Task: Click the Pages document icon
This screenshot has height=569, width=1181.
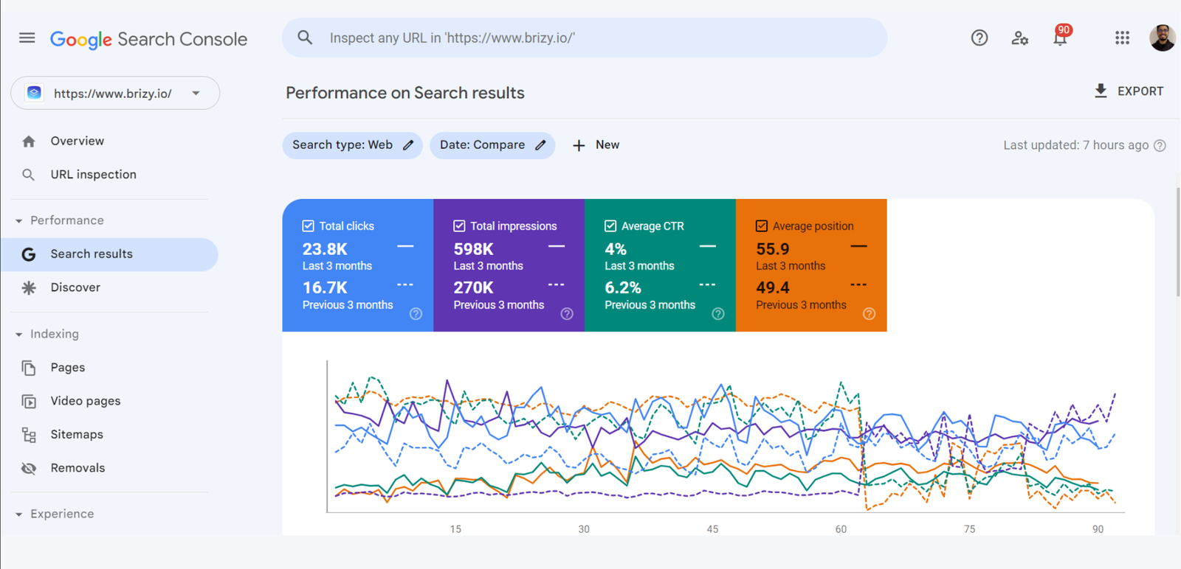Action: [x=29, y=368]
